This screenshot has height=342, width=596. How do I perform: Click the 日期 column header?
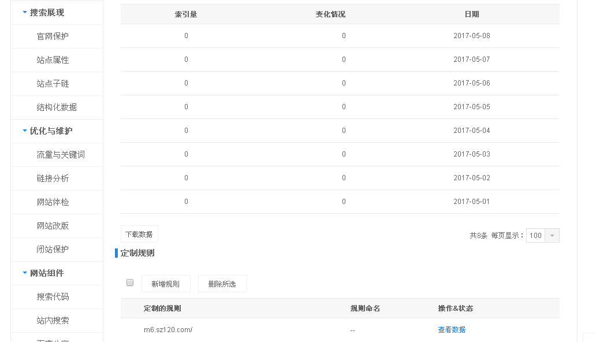471,14
